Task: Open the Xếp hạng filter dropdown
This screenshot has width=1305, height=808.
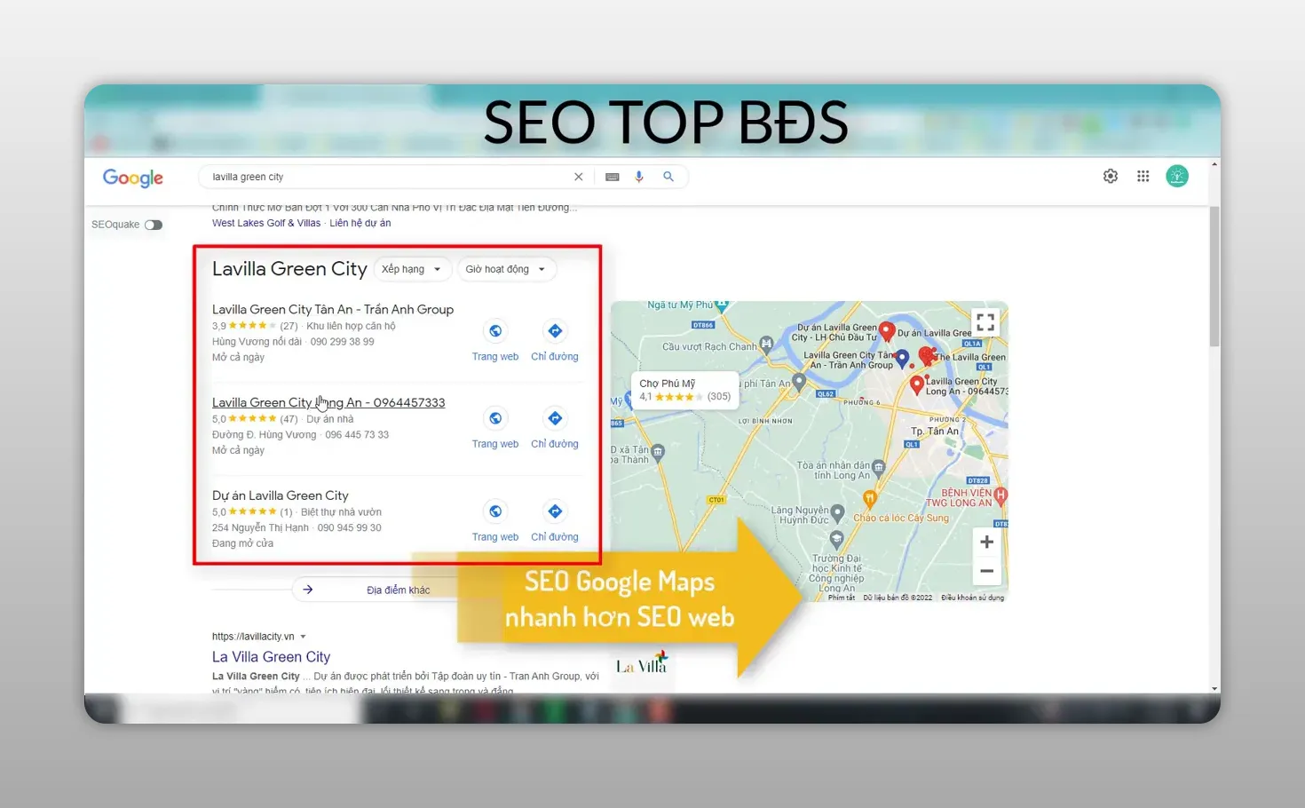Action: [x=412, y=269]
